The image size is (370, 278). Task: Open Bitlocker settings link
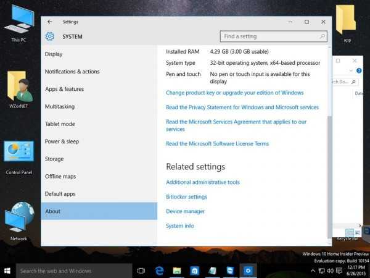(x=186, y=197)
